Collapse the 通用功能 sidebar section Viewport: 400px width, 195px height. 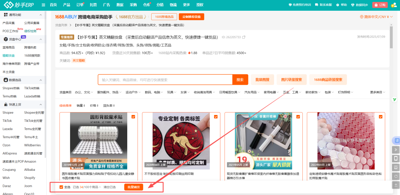pos(40,14)
